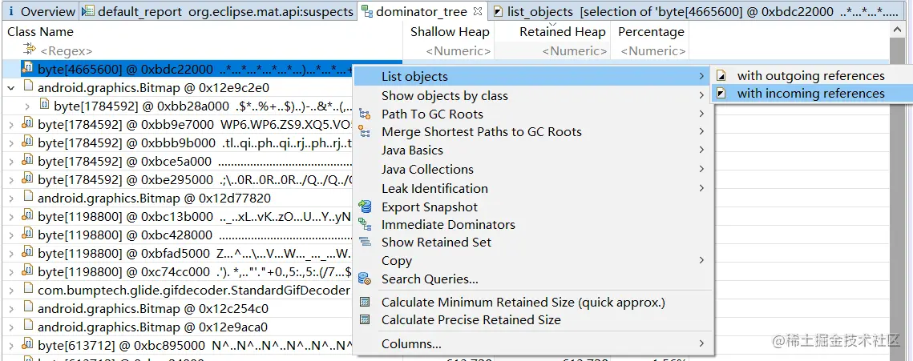Switch to the Overview tab
The height and width of the screenshot is (361, 913).
coord(40,11)
